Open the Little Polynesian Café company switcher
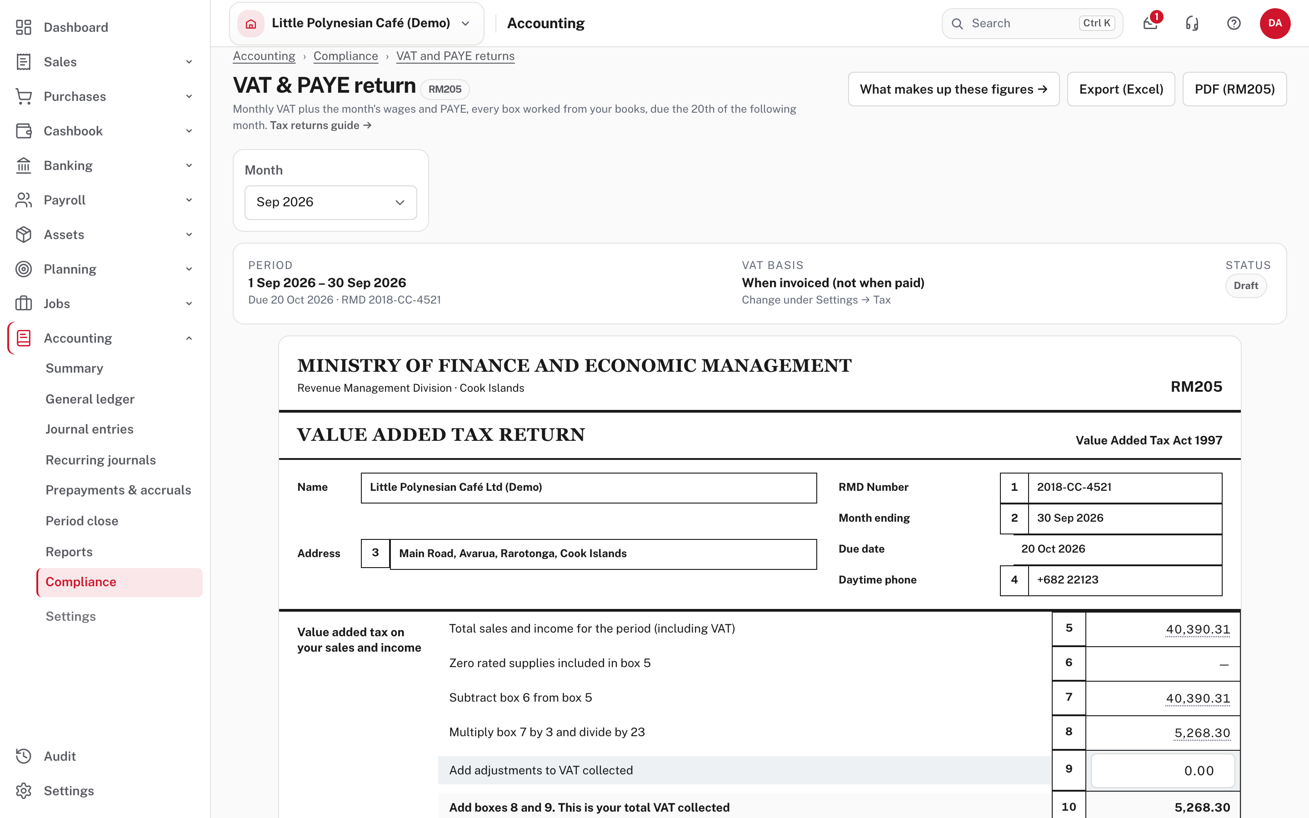1309x818 pixels. coord(356,23)
